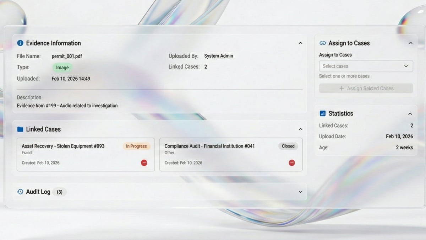Open Asset Recovery - Stolen Equipment #093 case
This screenshot has height=240, width=426.
coord(63,146)
